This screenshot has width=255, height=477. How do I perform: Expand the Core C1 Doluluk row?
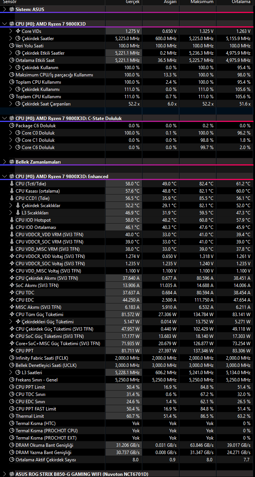tap(11, 140)
